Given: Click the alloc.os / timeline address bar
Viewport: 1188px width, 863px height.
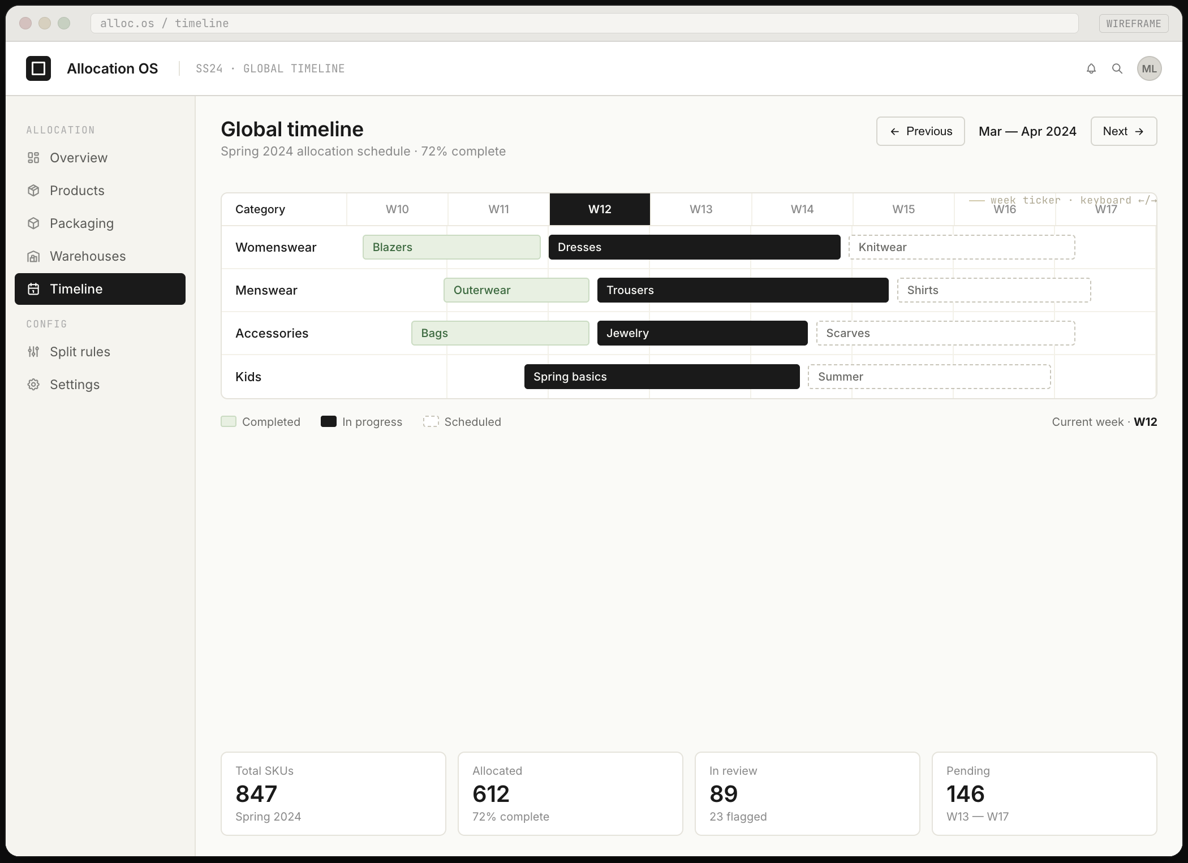Looking at the screenshot, I should (x=584, y=23).
